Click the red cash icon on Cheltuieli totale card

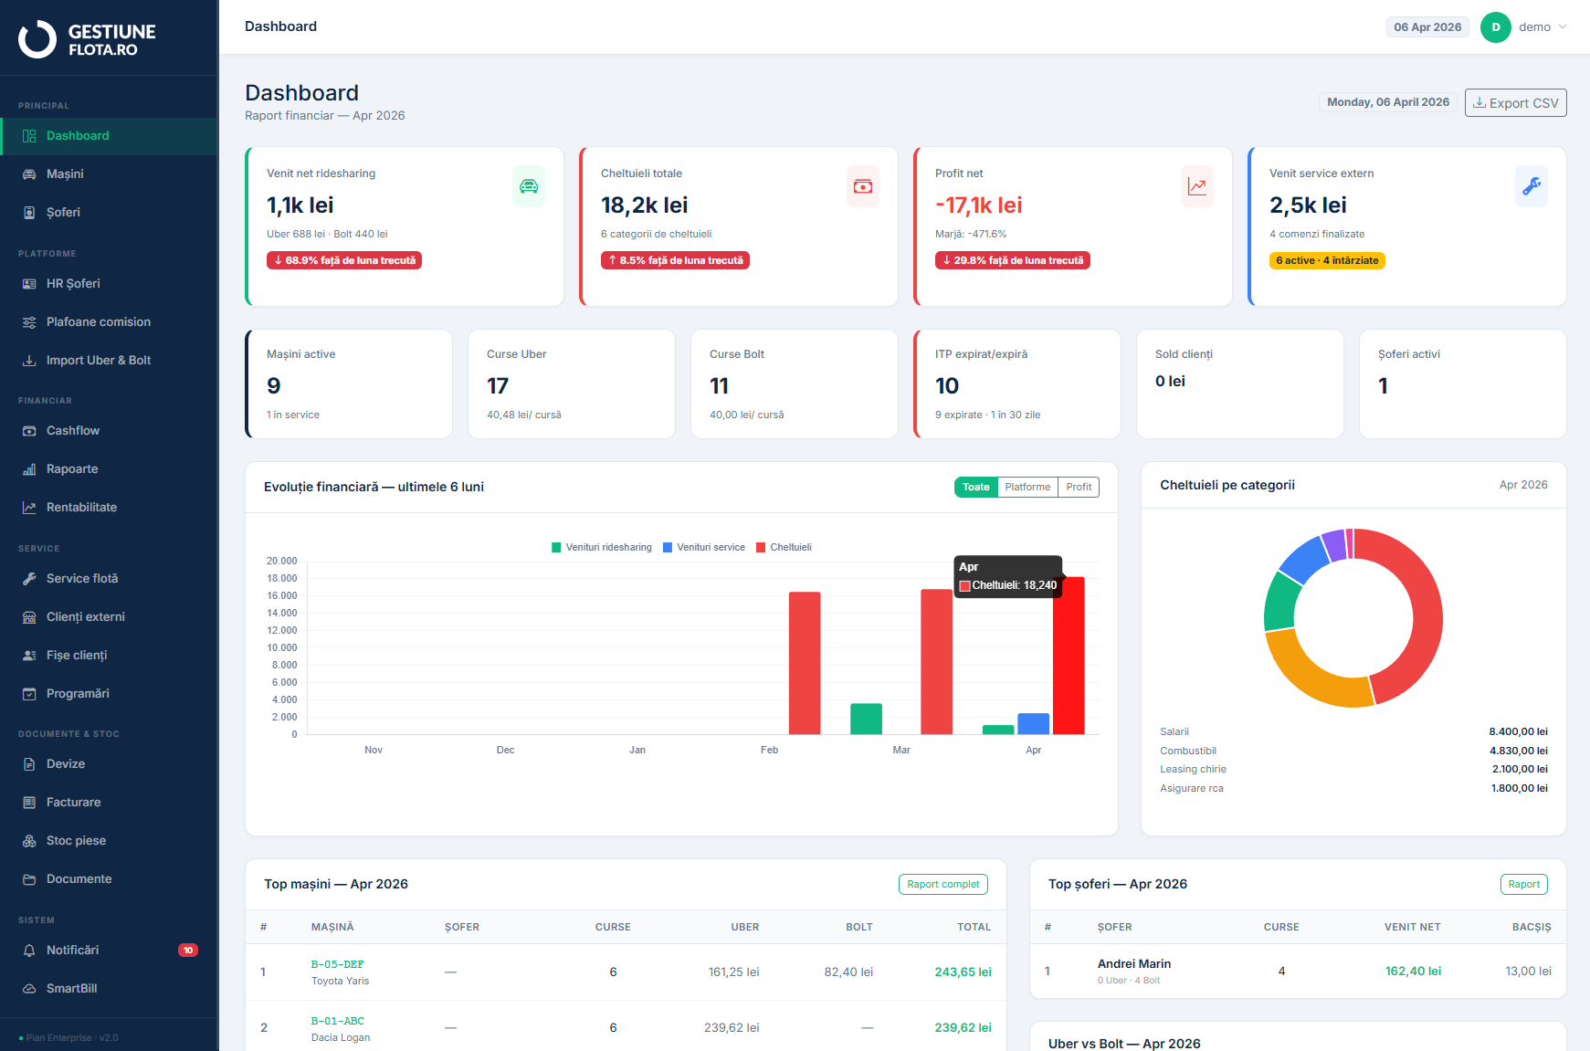click(863, 186)
